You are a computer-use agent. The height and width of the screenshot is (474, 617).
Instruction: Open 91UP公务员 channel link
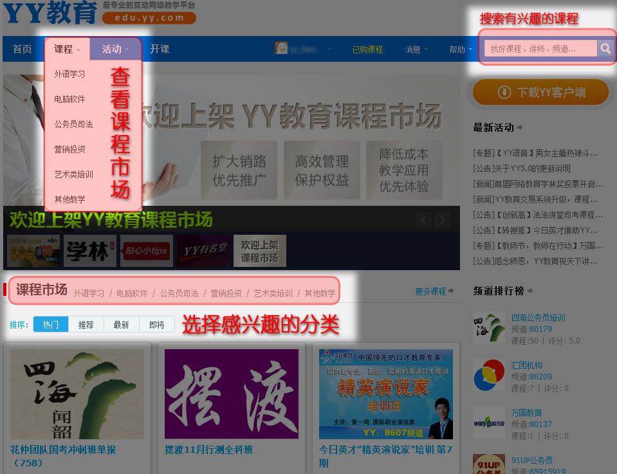coord(532,460)
